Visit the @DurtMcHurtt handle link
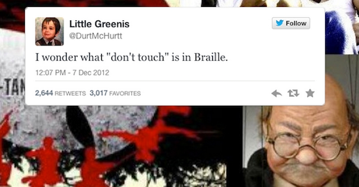 (96, 36)
